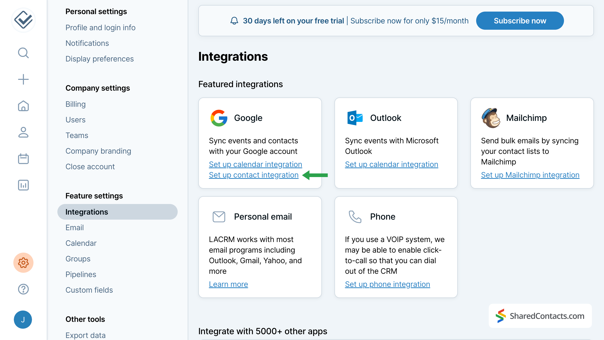Viewport: 604px width, 340px height.
Task: Click the plus add-new icon
Action: tap(23, 79)
